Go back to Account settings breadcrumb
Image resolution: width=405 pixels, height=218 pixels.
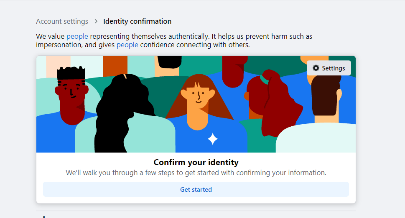62,21
